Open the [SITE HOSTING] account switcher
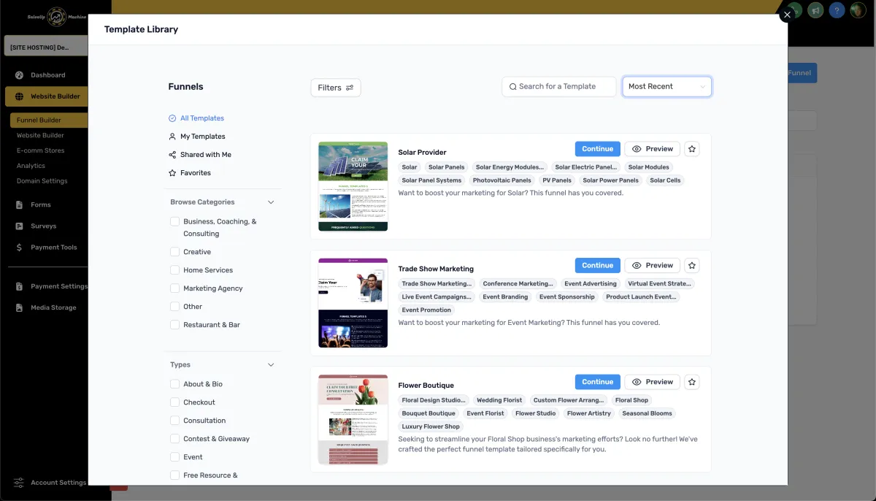The width and height of the screenshot is (876, 501). point(45,47)
